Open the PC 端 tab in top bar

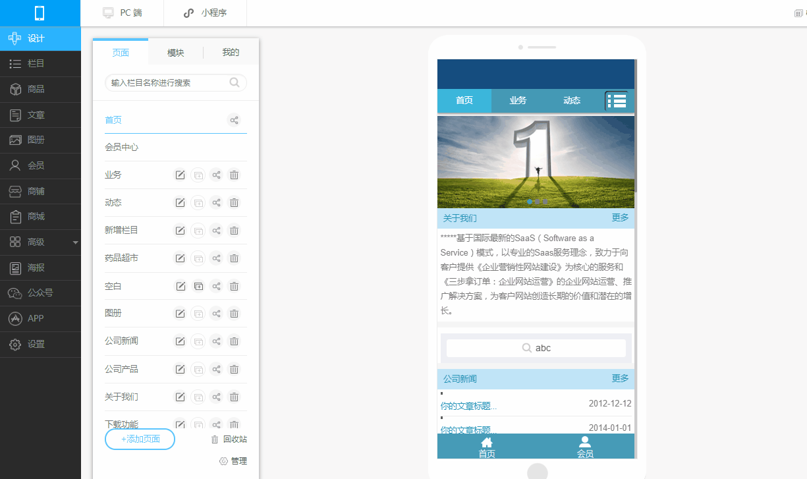tap(123, 13)
